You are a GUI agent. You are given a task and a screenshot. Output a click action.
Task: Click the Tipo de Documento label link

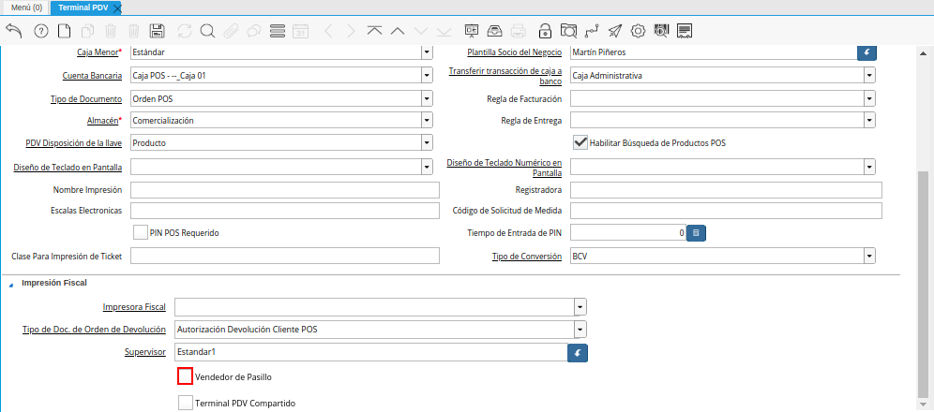[x=86, y=98]
